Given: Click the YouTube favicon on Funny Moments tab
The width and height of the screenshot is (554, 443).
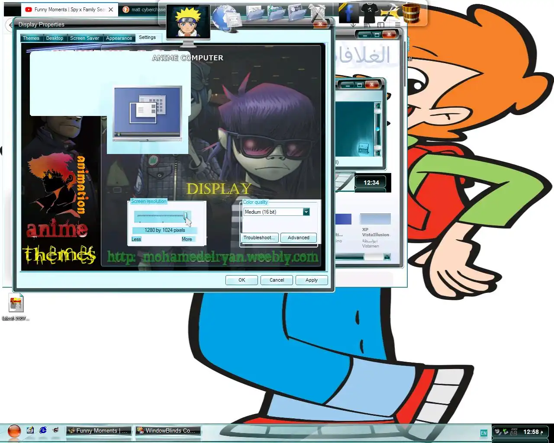Looking at the screenshot, I should [29, 10].
